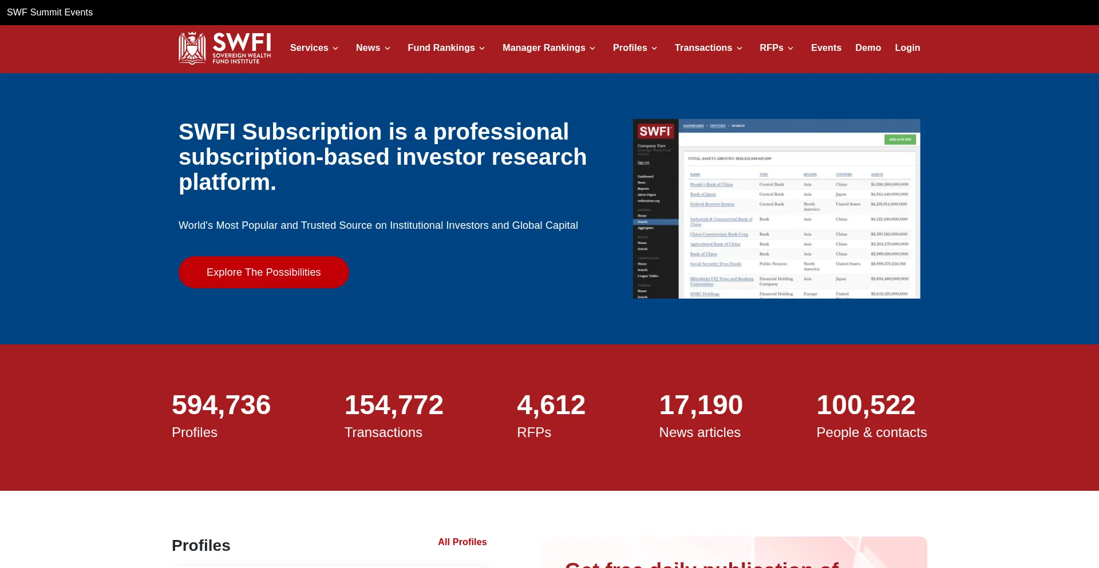The image size is (1099, 568).
Task: Go to the Events page
Action: click(826, 48)
